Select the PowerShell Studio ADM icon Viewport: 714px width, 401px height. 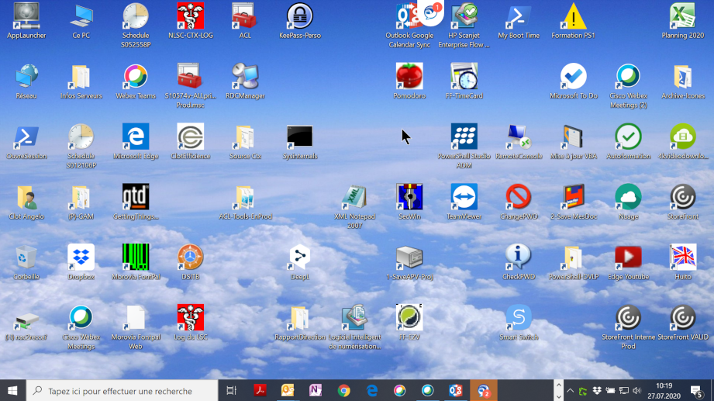pos(464,146)
